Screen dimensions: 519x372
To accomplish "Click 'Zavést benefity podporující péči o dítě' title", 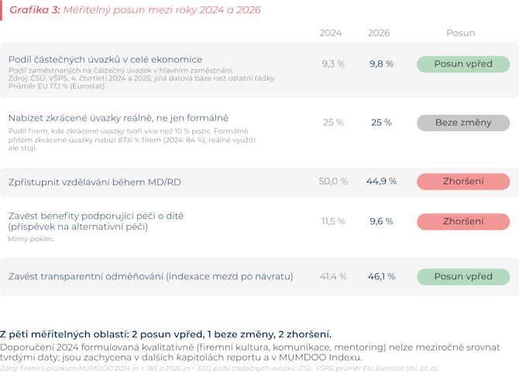I will click(96, 221).
